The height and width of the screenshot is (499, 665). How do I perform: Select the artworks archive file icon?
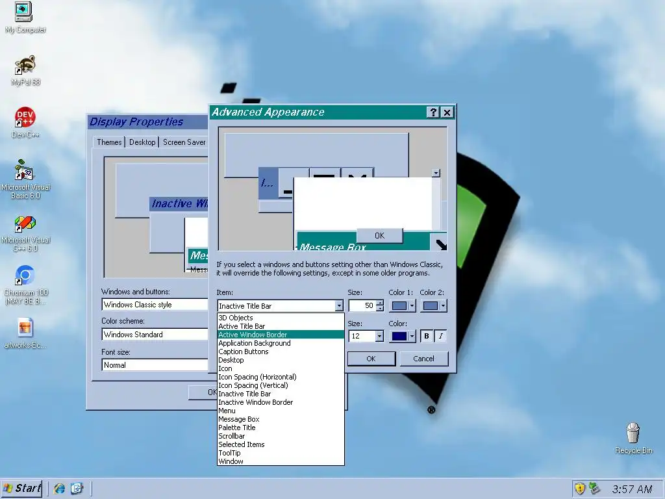coord(25,333)
